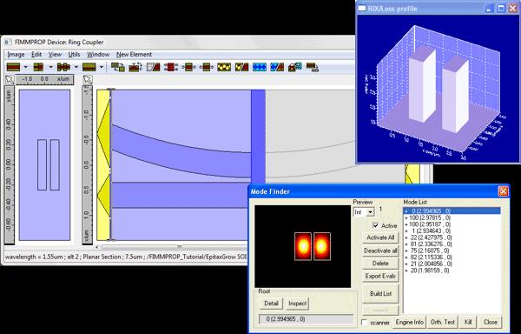The height and width of the screenshot is (334, 521).
Task: Click the linked green boxes toolbar icon
Action: [117, 67]
